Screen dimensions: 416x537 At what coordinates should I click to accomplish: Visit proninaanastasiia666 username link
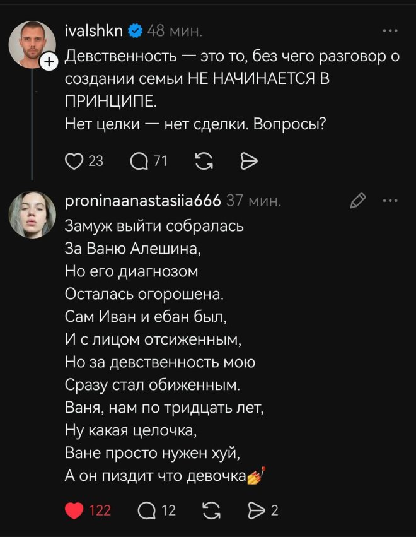142,201
